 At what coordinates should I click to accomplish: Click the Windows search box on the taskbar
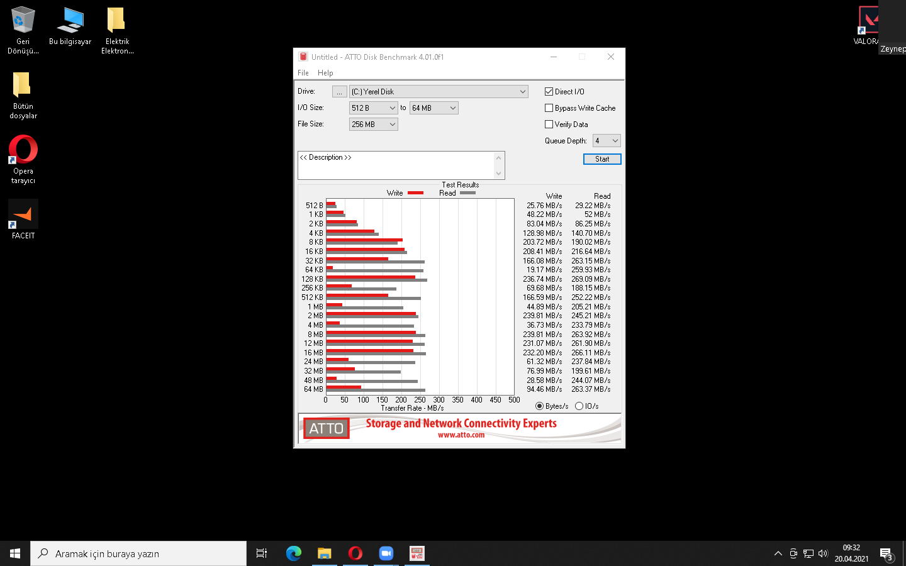click(138, 553)
